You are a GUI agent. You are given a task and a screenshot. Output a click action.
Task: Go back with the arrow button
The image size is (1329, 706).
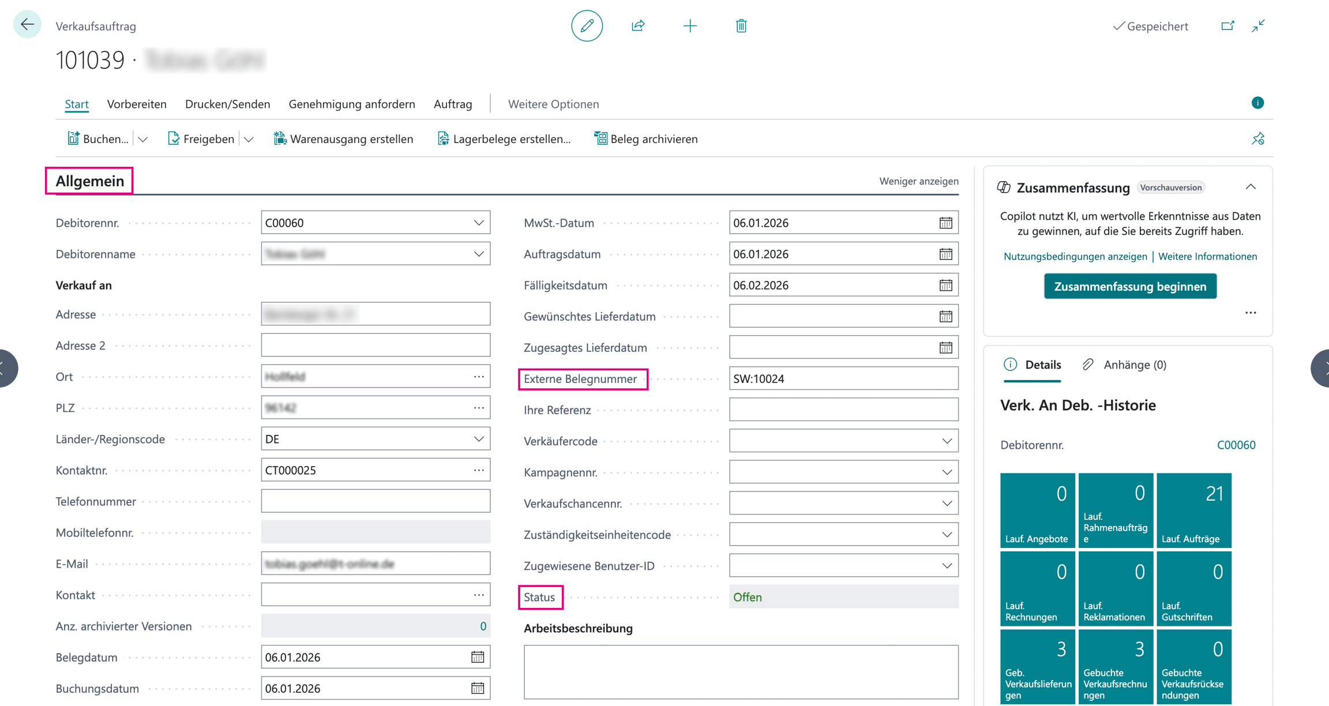pos(27,25)
